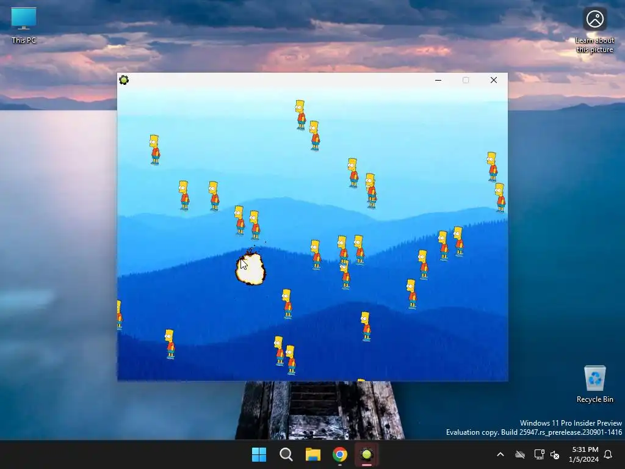Click the explosion sprite in the game
Image resolution: width=625 pixels, height=469 pixels.
coord(250,268)
